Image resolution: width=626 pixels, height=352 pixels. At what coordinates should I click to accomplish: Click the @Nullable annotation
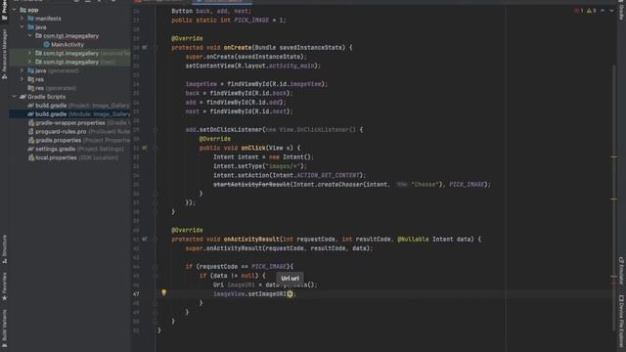click(413, 239)
